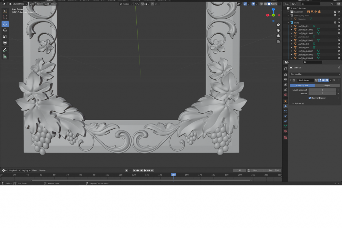Image resolution: width=342 pixels, height=228 pixels.
Task: Play the animation forward
Action: [145, 171]
